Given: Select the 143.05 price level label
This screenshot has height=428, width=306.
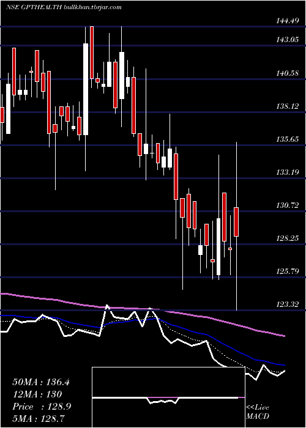Looking at the screenshot, I should coord(286,40).
